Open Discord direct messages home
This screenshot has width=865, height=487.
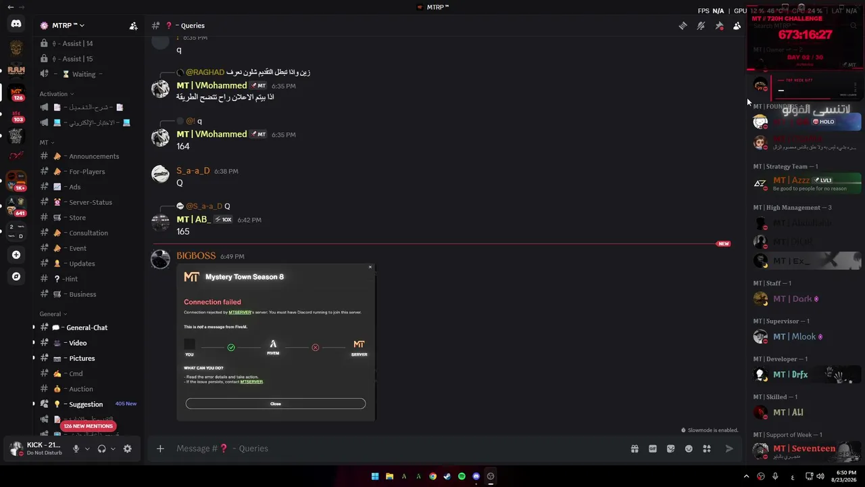(x=16, y=24)
